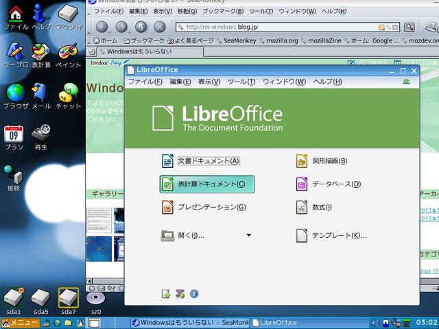This screenshot has height=329, width=439.
Task: Switch to SeaMonkey window in taskbar
Action: click(190, 323)
